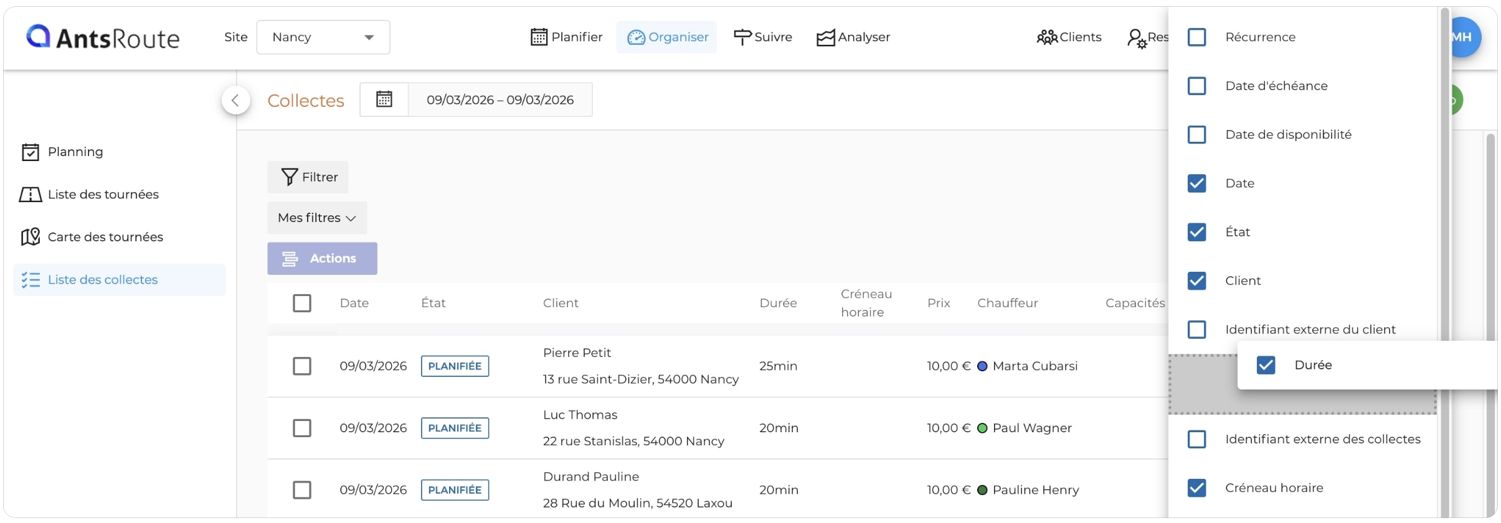Select the Durand Pauline row checkbox

302,490
